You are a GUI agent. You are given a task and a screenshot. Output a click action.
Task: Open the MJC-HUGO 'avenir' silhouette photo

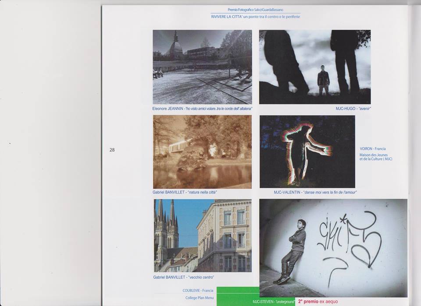click(315, 67)
